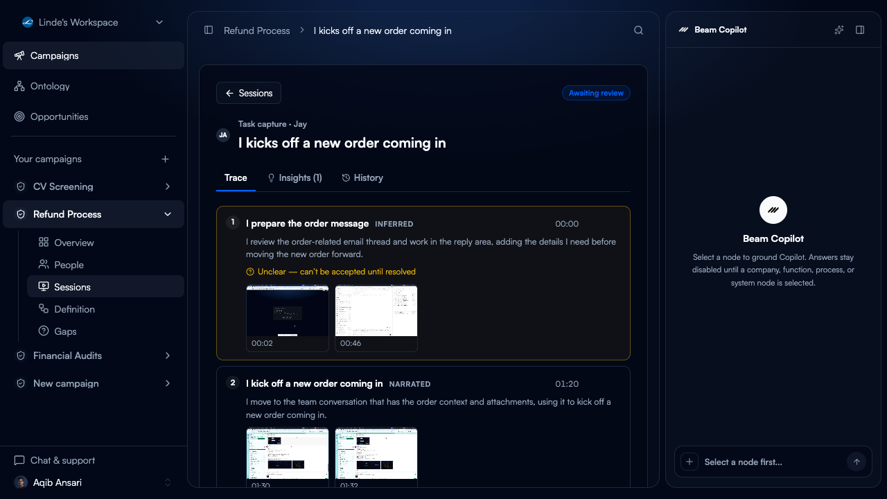Toggle the left sidebar panel icon
Viewport: 887px width, 499px height.
point(209,30)
